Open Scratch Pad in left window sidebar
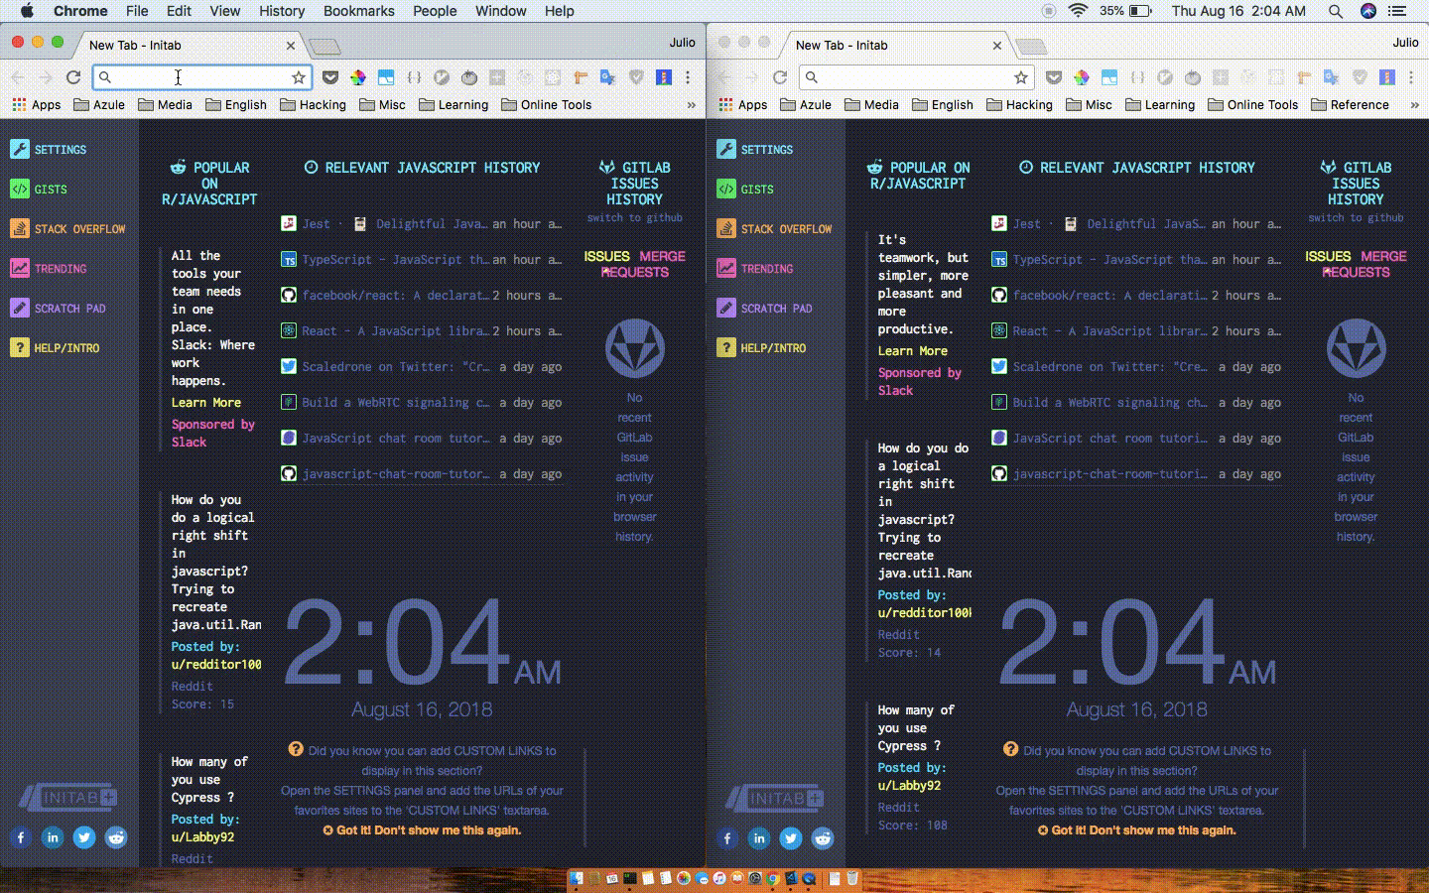This screenshot has height=893, width=1429. [x=58, y=309]
